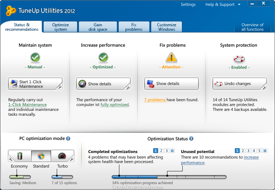This screenshot has height=190, width=275.
Task: Select Standard optimization mode
Action: (41, 156)
